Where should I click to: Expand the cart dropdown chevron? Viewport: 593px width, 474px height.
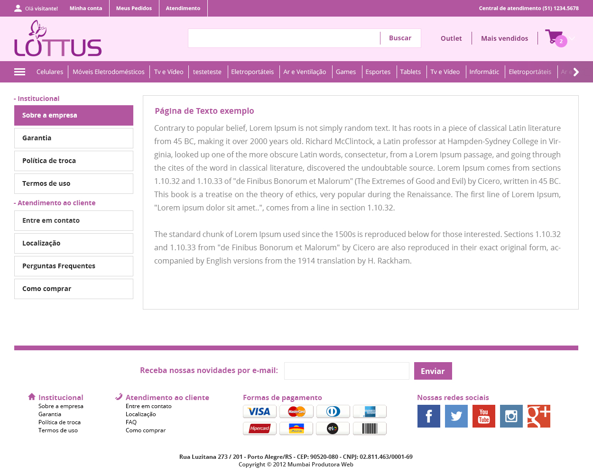pos(573,38)
